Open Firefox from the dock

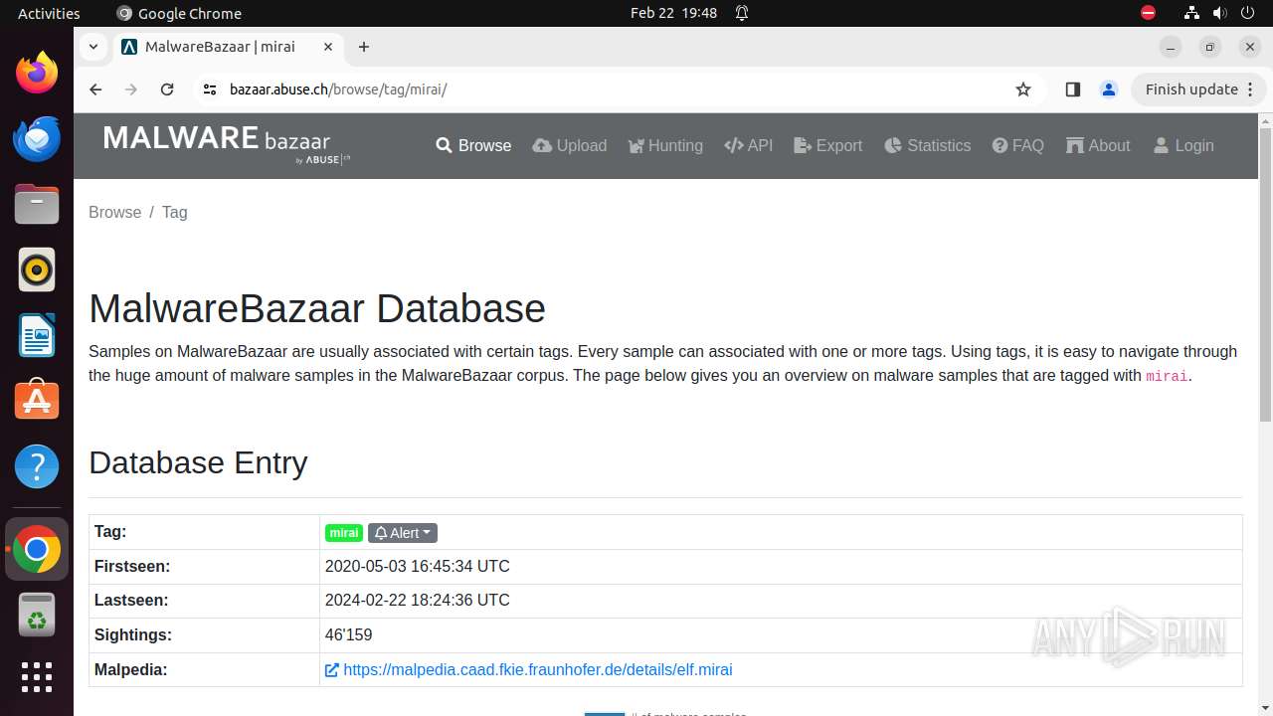point(37,73)
